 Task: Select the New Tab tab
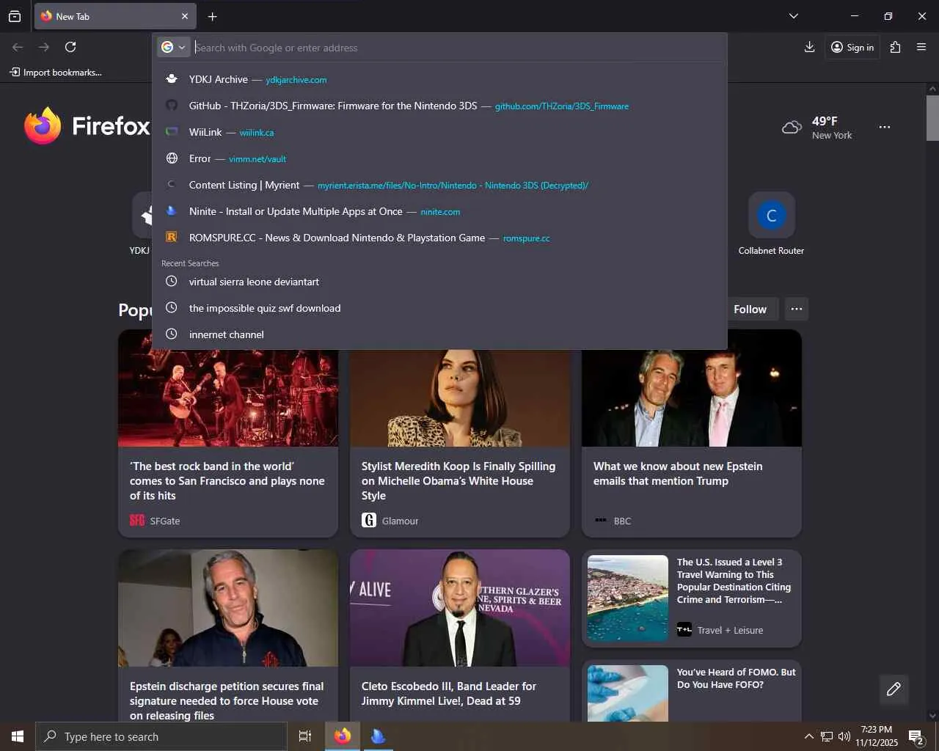(x=115, y=16)
